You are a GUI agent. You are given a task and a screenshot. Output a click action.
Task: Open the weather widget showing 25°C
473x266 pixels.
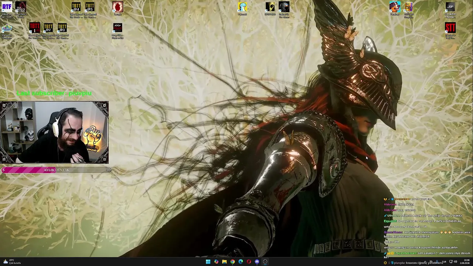click(12, 262)
